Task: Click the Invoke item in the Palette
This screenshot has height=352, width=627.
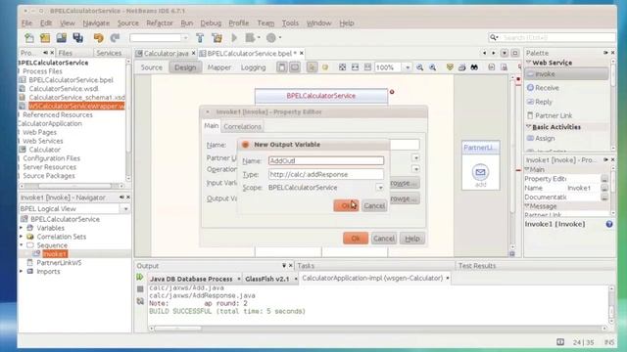Action: pos(566,74)
